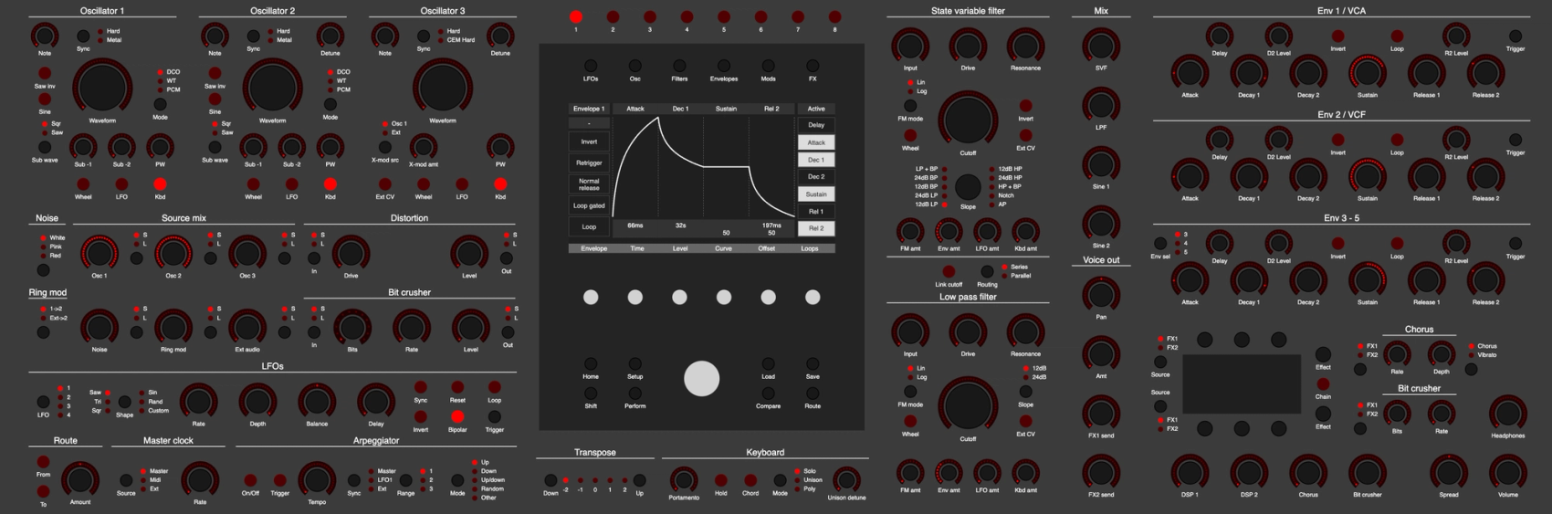Viewport: 1552px width, 514px height.
Task: Click the Unison detune knob
Action: (x=846, y=479)
